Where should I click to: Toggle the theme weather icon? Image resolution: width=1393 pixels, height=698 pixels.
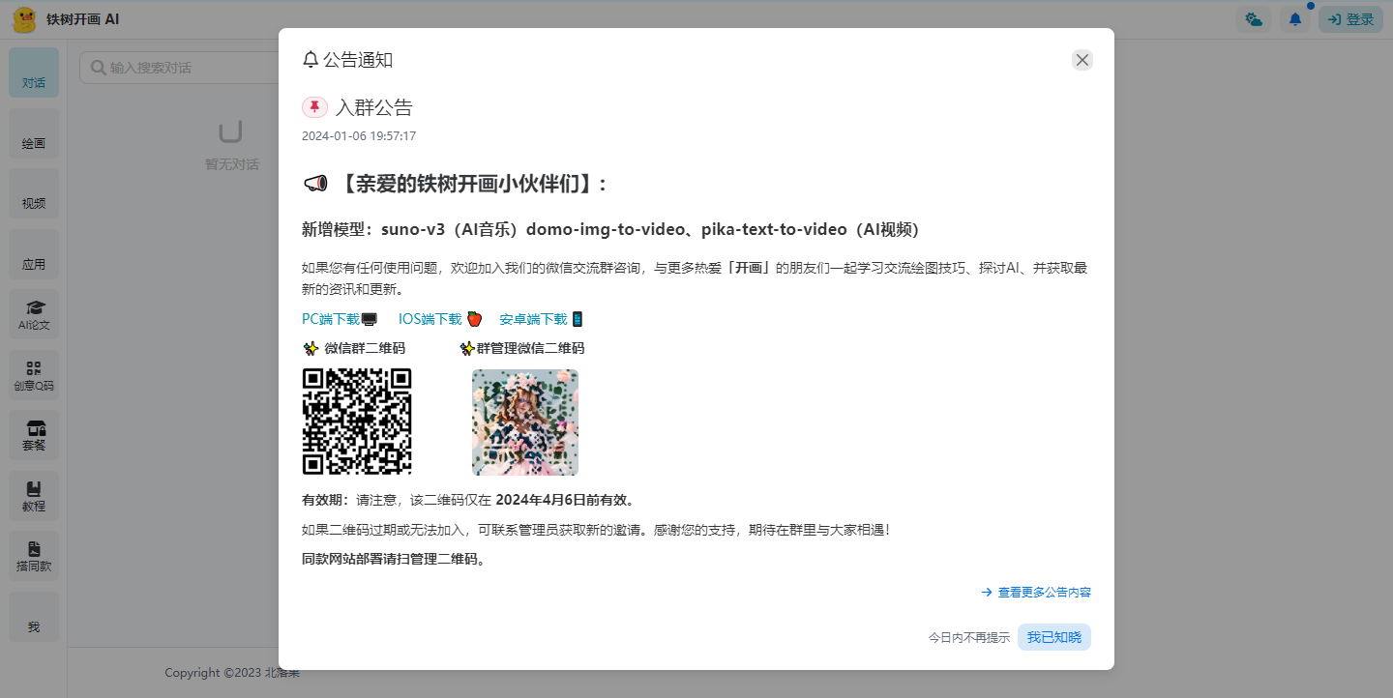(x=1255, y=19)
